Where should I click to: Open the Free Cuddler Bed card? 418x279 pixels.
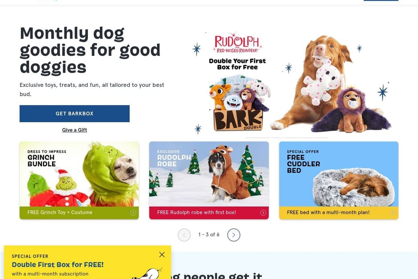point(339,180)
